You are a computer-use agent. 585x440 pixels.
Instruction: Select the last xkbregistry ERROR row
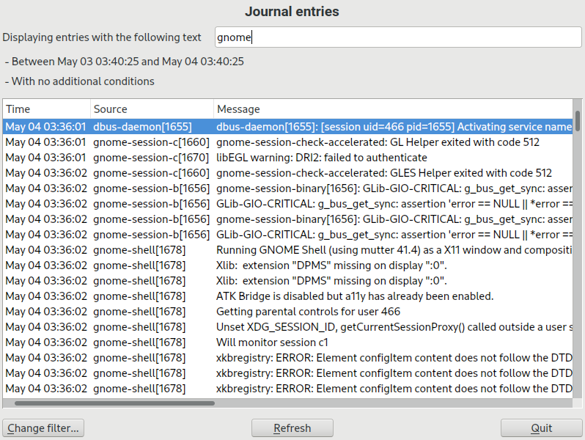pos(393,389)
